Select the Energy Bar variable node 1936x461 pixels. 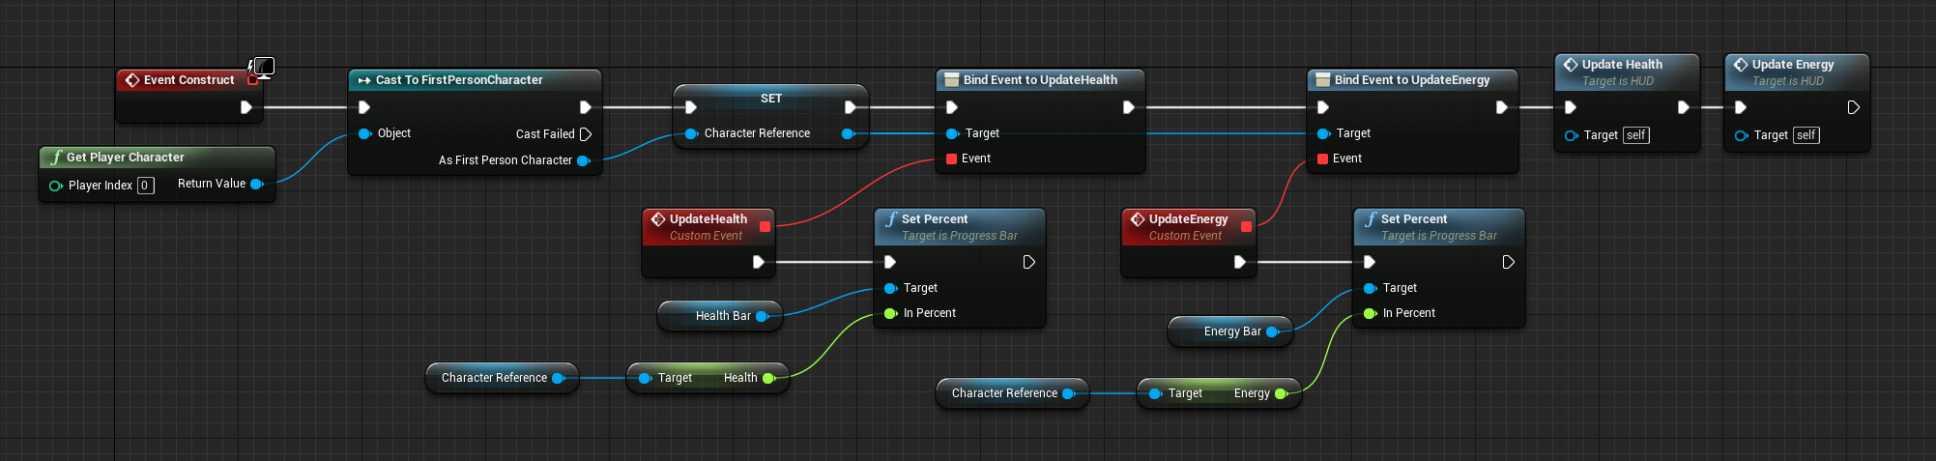1231,331
